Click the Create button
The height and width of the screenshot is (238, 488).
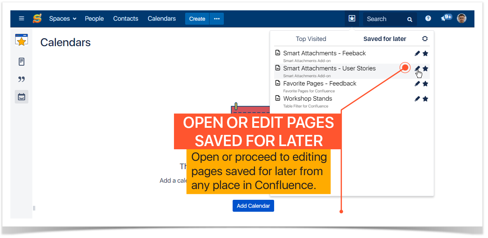coord(197,19)
